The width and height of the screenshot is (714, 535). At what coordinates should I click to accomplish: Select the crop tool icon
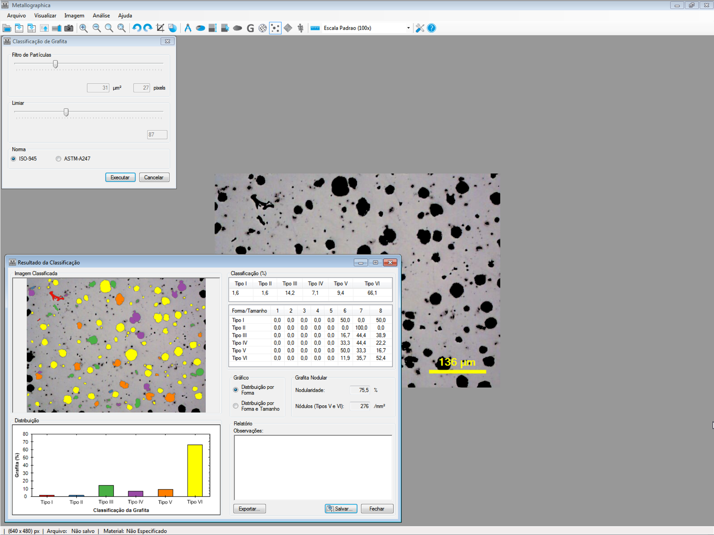(160, 28)
